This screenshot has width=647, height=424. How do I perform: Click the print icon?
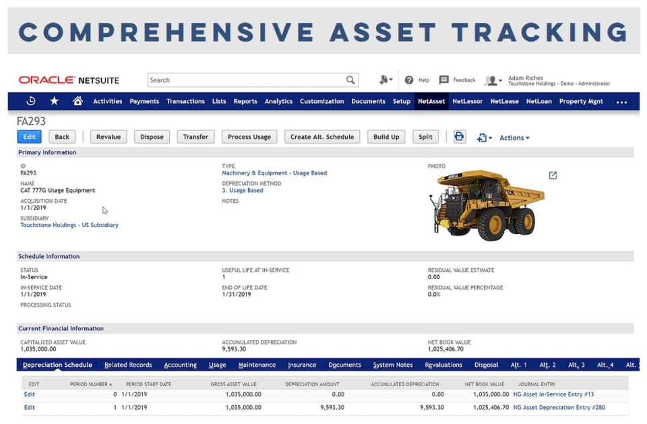pyautogui.click(x=459, y=137)
